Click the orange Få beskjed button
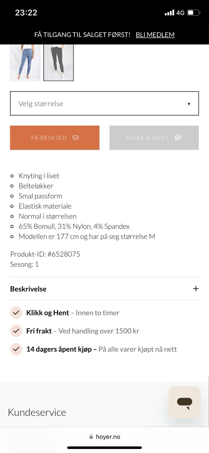The width and height of the screenshot is (209, 453). point(55,138)
